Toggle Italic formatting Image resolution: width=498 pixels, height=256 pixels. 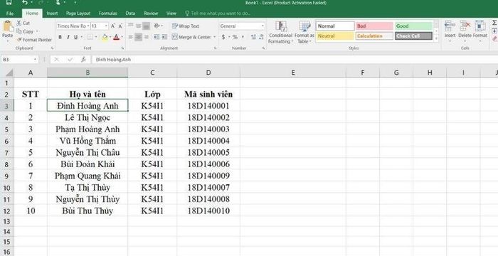(68, 37)
